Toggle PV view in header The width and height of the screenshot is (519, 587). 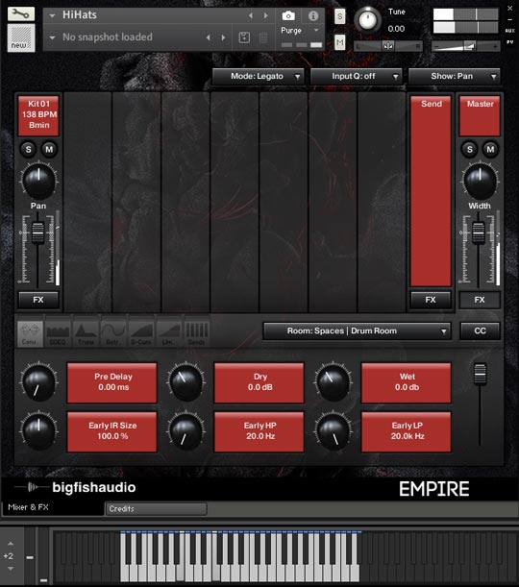[509, 42]
